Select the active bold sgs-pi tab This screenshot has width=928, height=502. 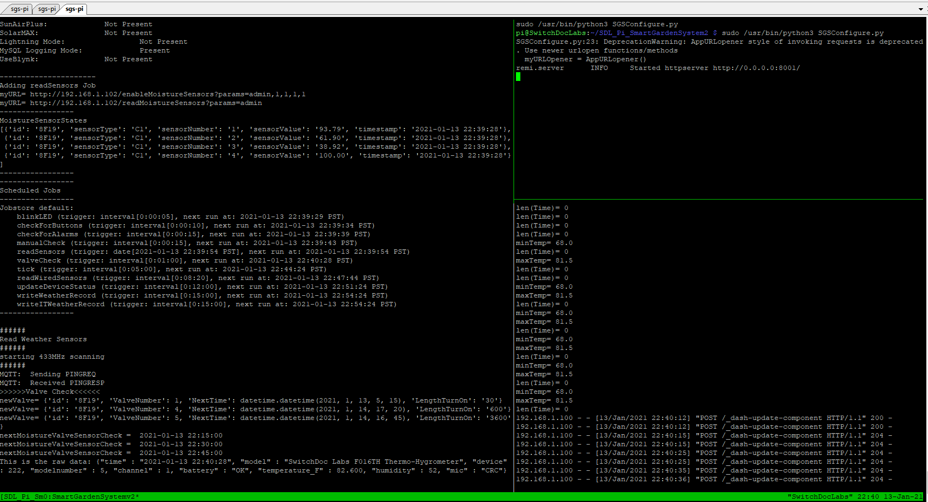click(74, 9)
